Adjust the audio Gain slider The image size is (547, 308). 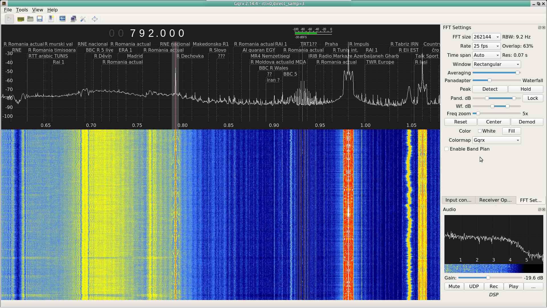[488, 278]
